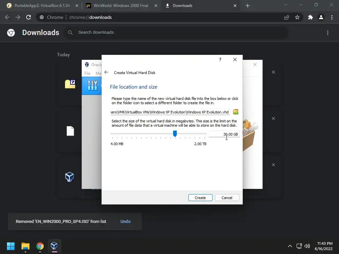
Task: Remove the first download entry from list
Action: point(273,72)
